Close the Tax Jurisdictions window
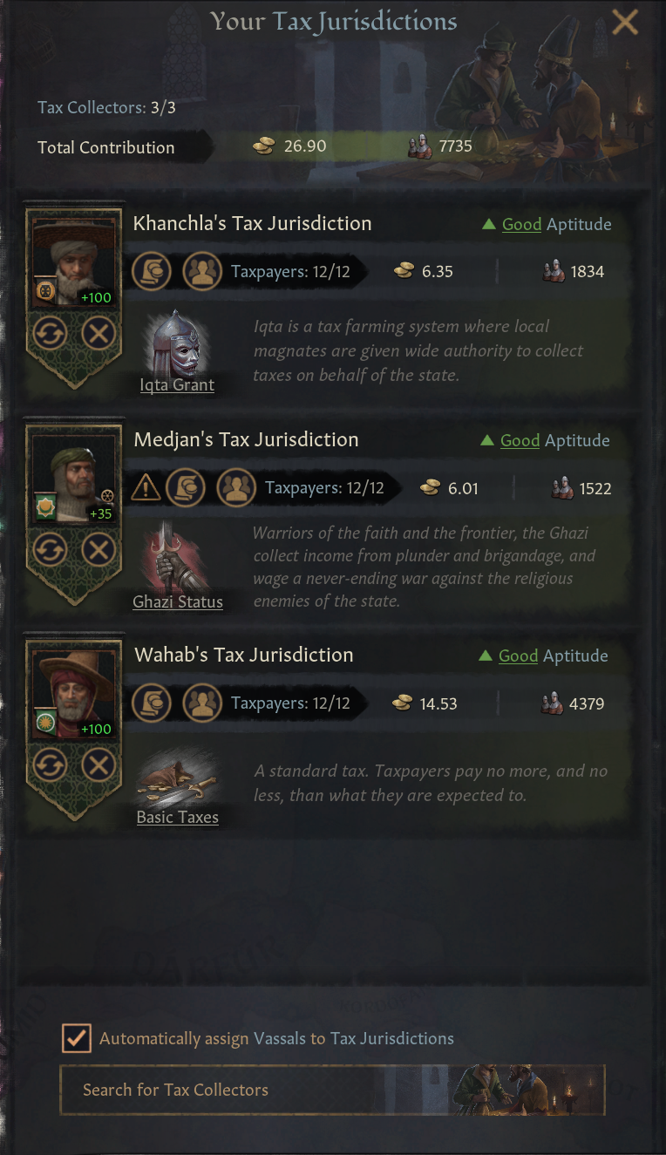This screenshot has height=1155, width=666. 625,23
